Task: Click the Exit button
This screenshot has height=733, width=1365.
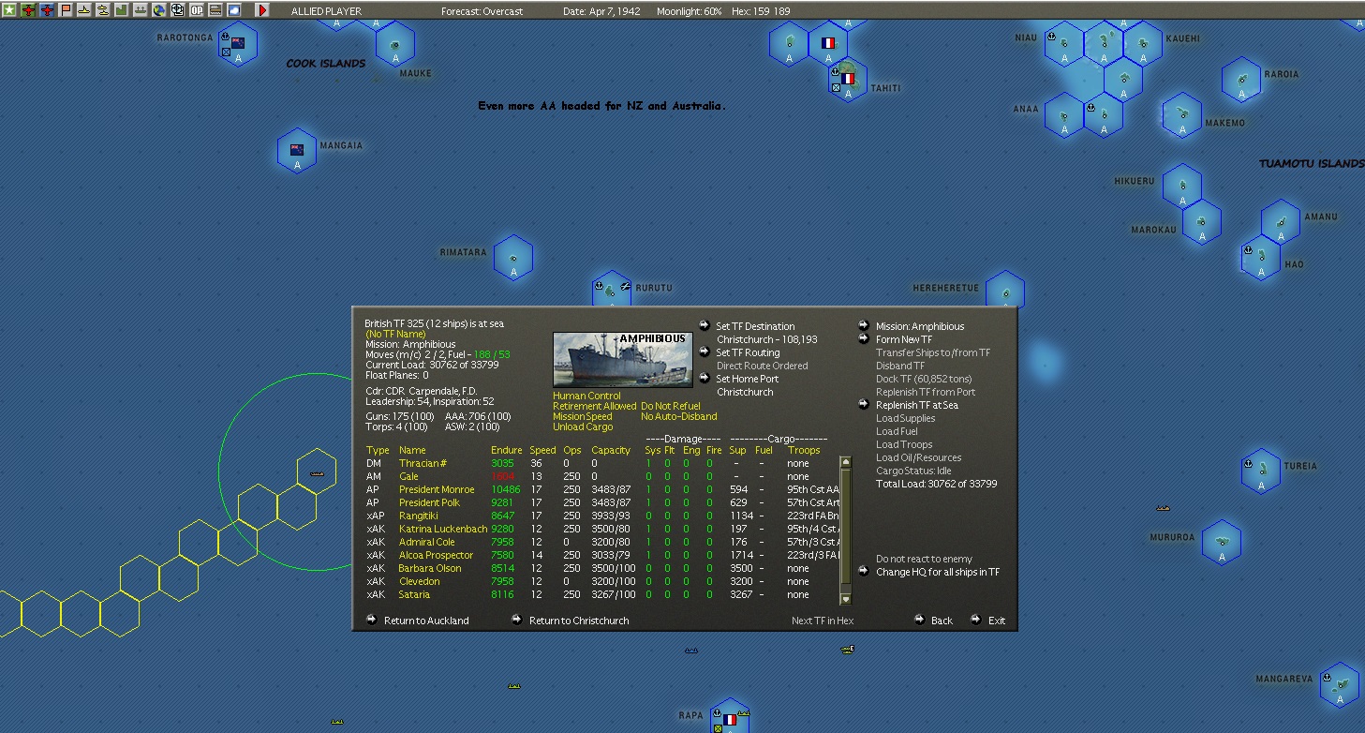Action: pyautogui.click(x=997, y=621)
